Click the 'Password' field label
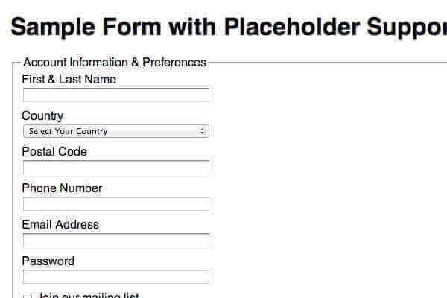 click(48, 261)
